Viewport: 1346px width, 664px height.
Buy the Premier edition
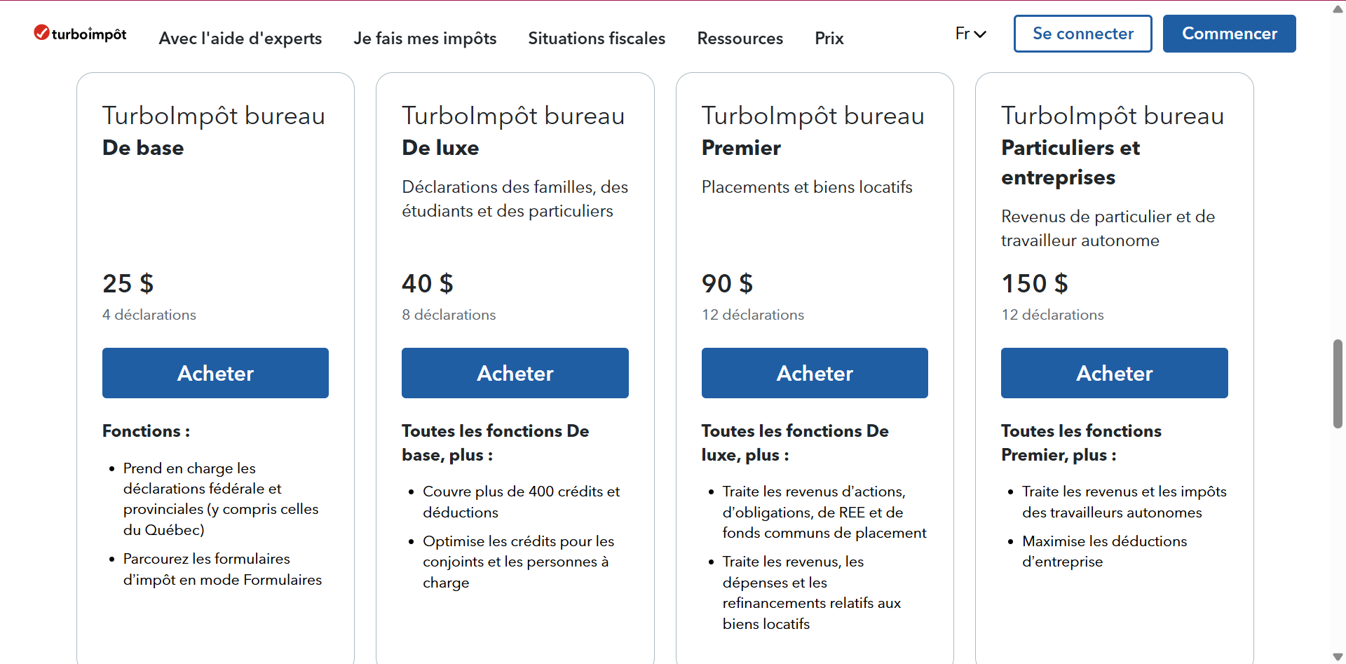point(815,373)
